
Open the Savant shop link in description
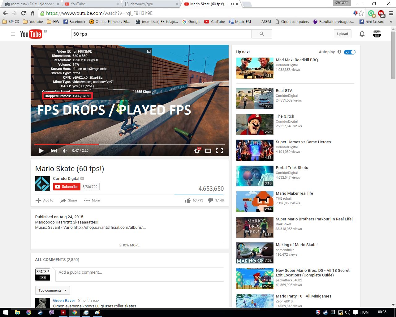coord(110,228)
